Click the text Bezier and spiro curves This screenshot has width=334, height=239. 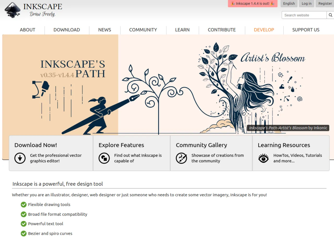(x=50, y=234)
